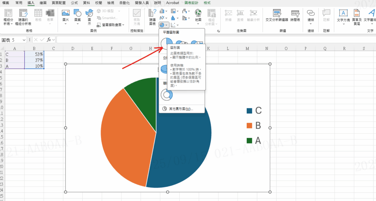
Task: Choose the doughnut chart icon
Action: pyautogui.click(x=167, y=95)
